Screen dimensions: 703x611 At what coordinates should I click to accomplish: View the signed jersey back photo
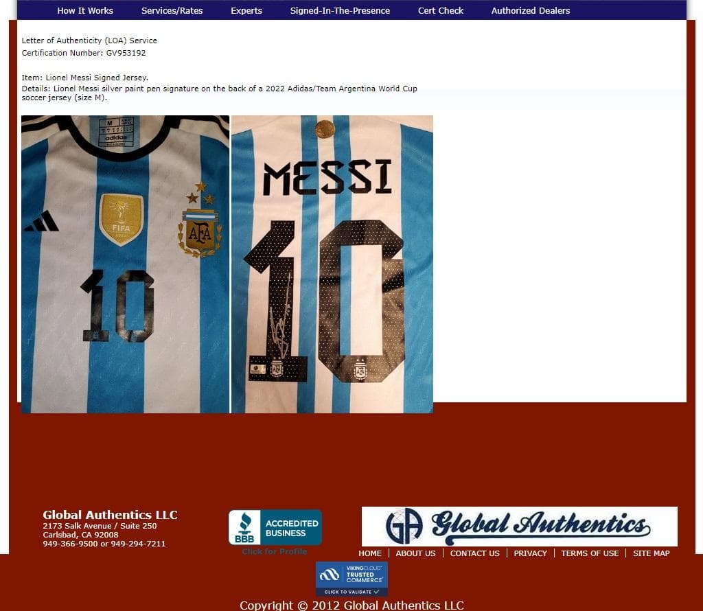(332, 264)
